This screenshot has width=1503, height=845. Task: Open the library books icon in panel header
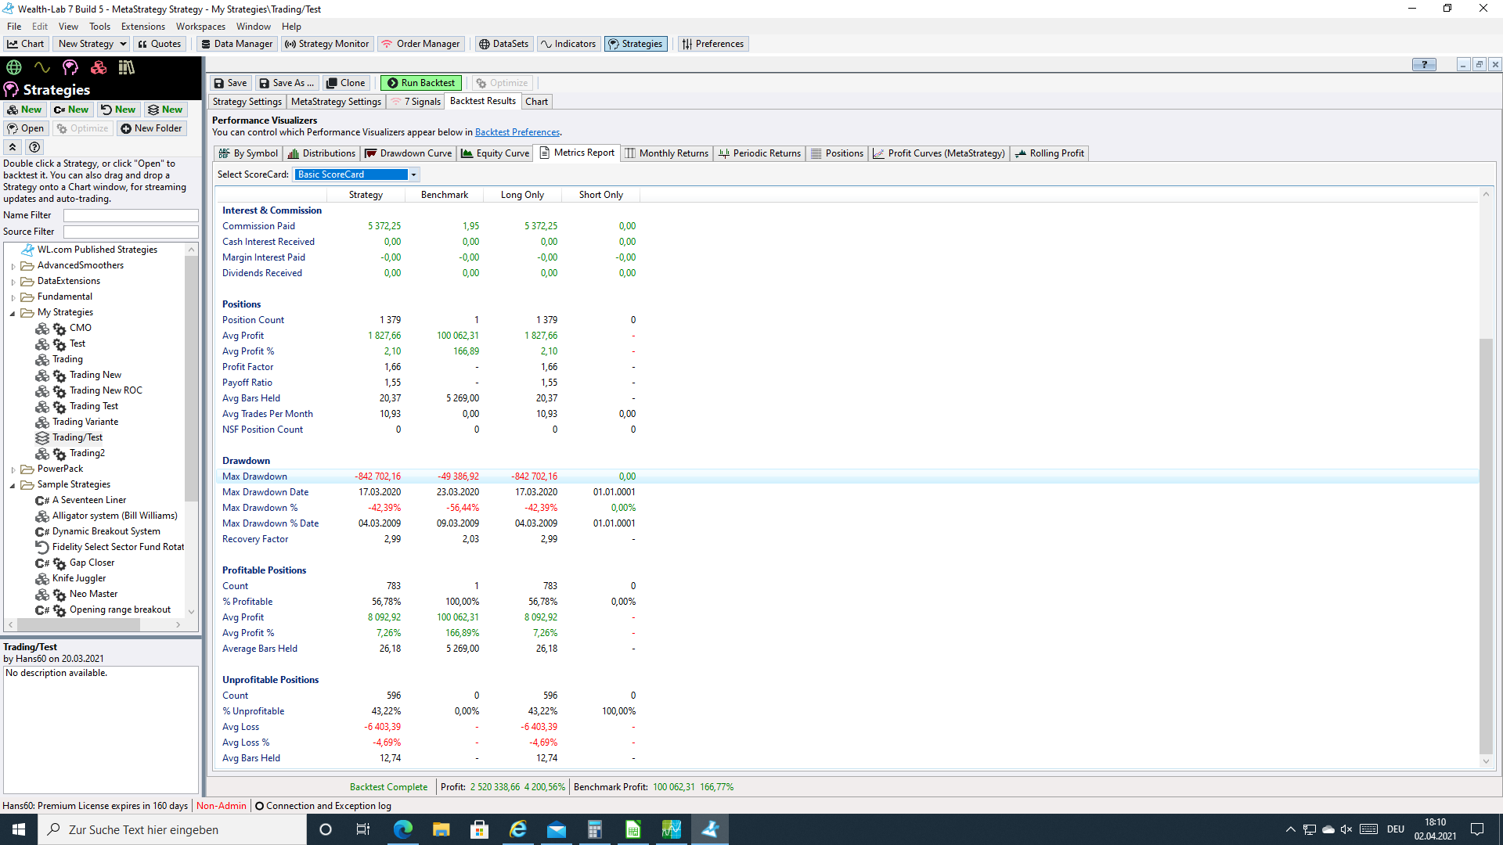[127, 67]
